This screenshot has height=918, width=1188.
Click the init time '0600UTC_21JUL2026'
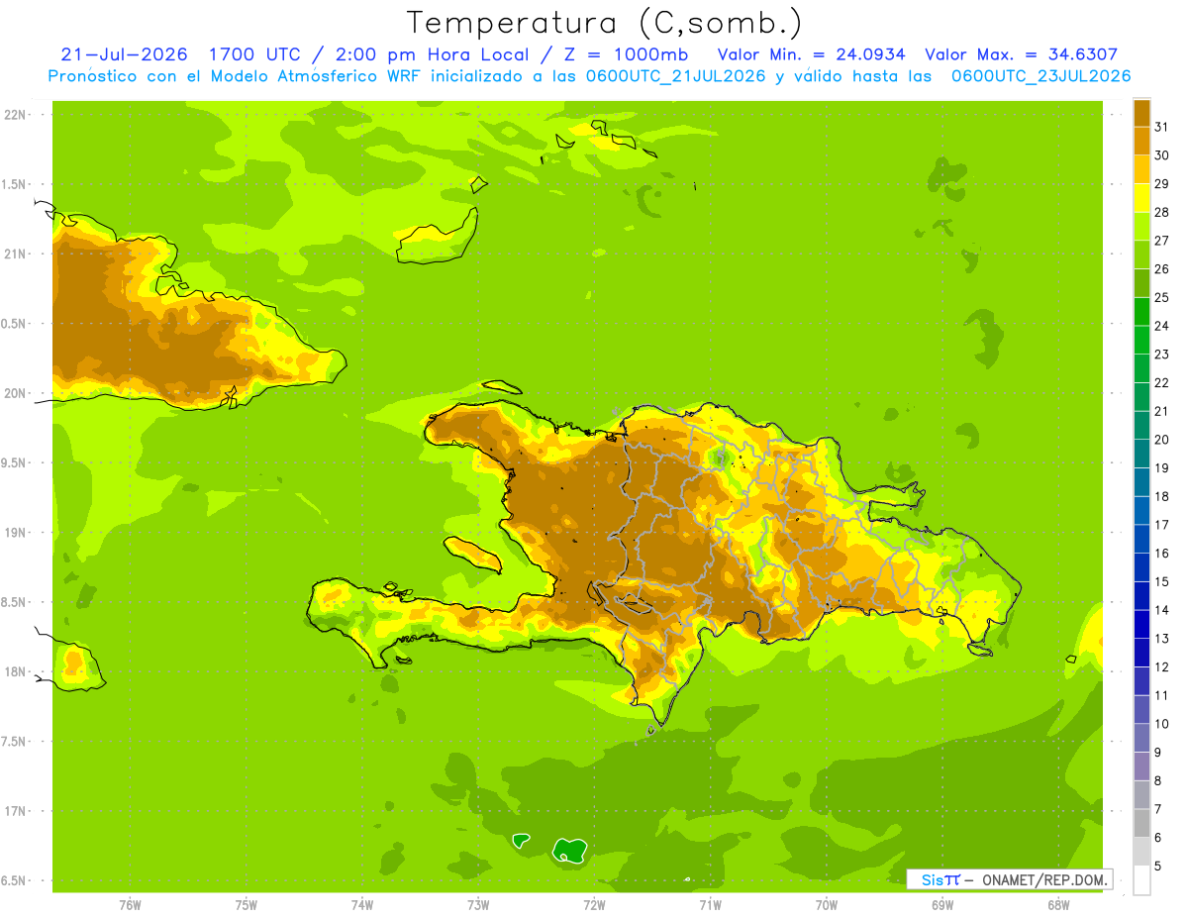click(x=676, y=75)
